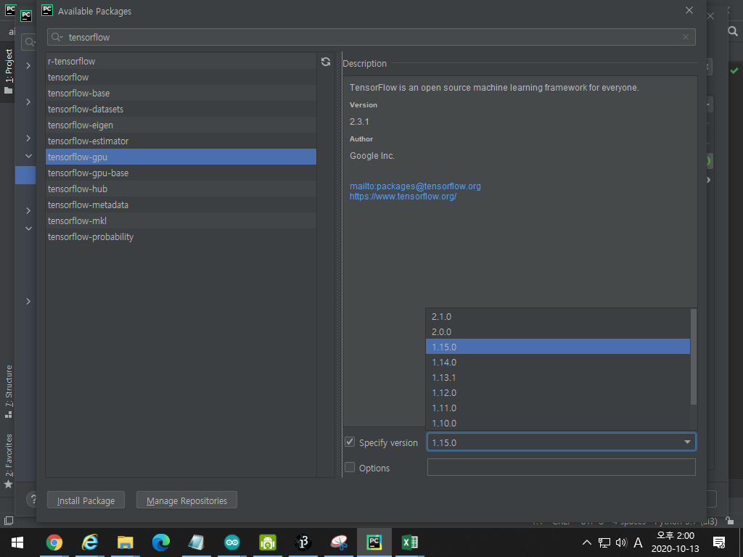Open the help question mark button
Screen dimensions: 743x557
tap(33, 499)
